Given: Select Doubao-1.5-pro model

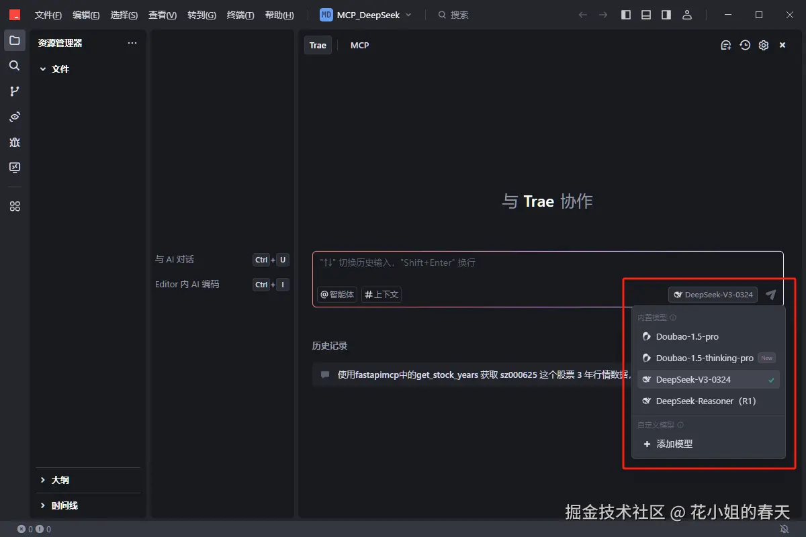Looking at the screenshot, I should pyautogui.click(x=709, y=336).
